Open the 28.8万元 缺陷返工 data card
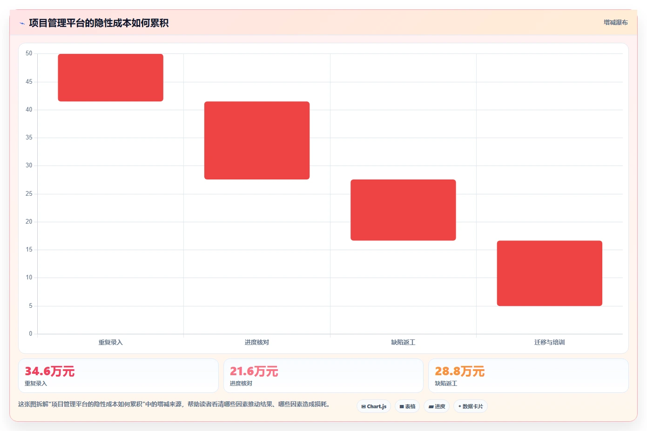Image resolution: width=647 pixels, height=431 pixels. click(528, 376)
